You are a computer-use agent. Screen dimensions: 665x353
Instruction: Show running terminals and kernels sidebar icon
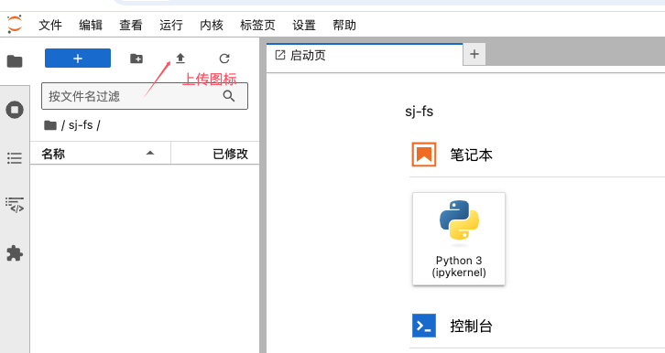click(15, 110)
